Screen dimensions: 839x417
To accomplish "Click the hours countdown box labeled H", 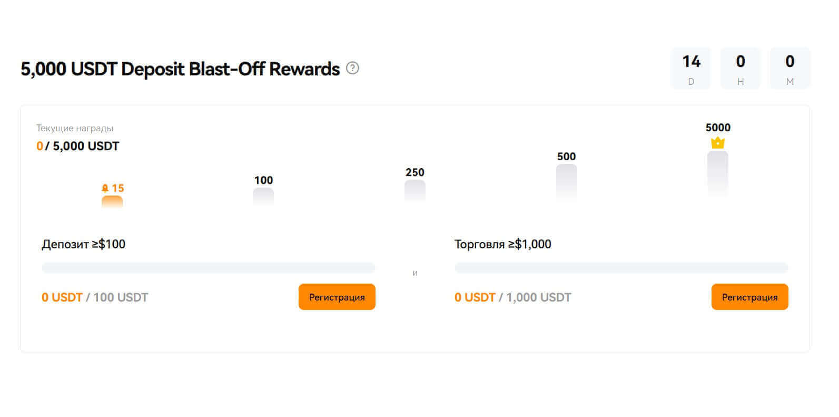I will click(x=740, y=69).
